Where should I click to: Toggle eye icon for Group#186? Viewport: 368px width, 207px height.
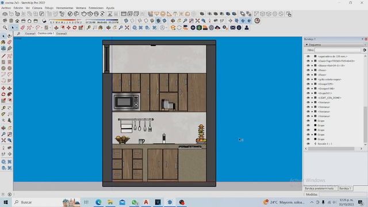click(308, 89)
